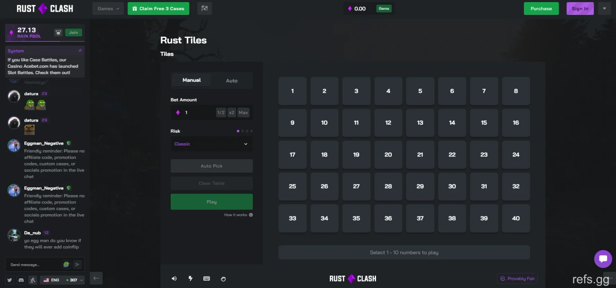
Task: Click the Sign In button
Action: (x=580, y=9)
